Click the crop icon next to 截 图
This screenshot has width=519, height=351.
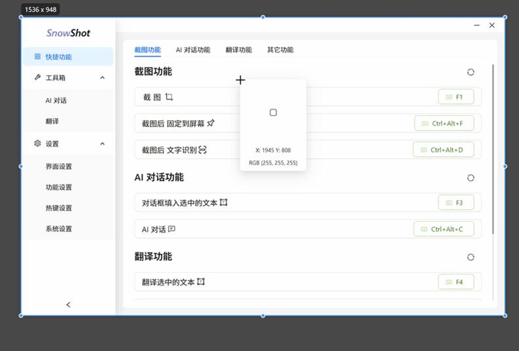169,97
